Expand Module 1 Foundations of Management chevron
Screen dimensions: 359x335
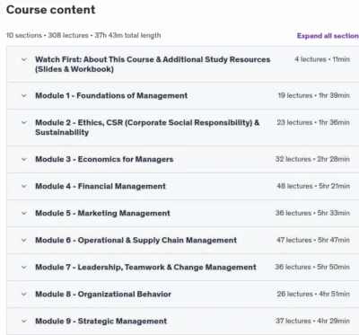pyautogui.click(x=24, y=96)
